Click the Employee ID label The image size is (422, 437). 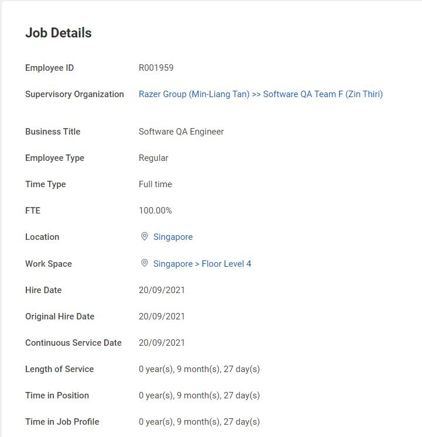tap(49, 68)
